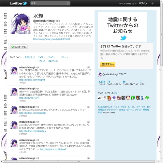Expand the round dropdown arrow beside ログイン
163x163 pixels.
pyautogui.click(x=152, y=4)
